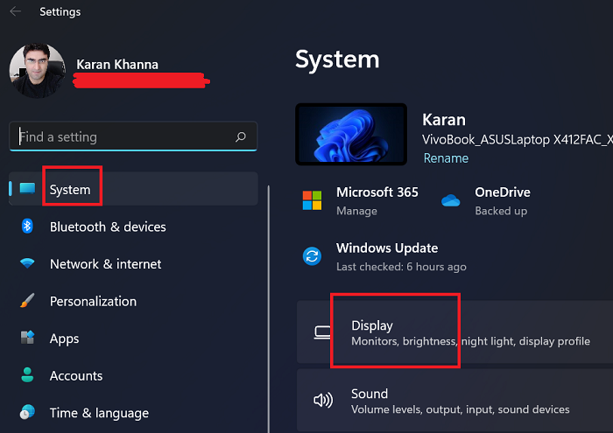Click the search magnifier icon
The image size is (613, 433).
click(x=241, y=137)
